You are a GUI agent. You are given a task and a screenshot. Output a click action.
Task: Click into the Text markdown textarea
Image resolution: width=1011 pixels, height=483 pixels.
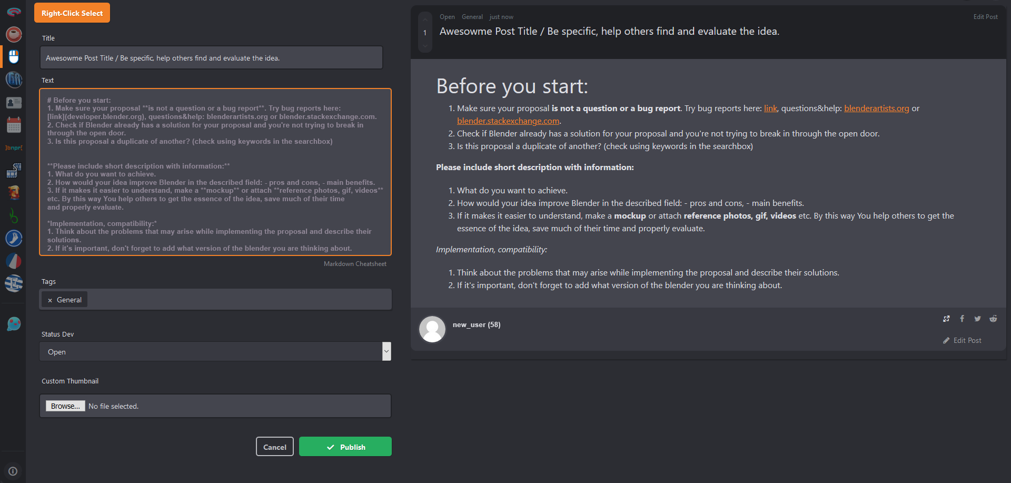pyautogui.click(x=215, y=172)
